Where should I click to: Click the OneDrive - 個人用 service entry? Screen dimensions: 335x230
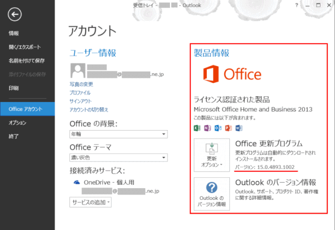pos(109,182)
